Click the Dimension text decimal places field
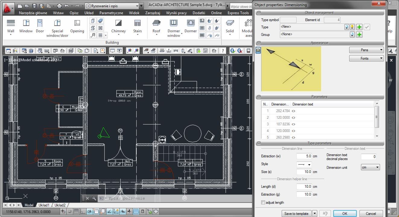 [369, 157]
